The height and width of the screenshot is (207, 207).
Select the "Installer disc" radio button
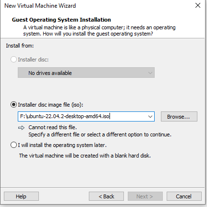[x=13, y=60]
